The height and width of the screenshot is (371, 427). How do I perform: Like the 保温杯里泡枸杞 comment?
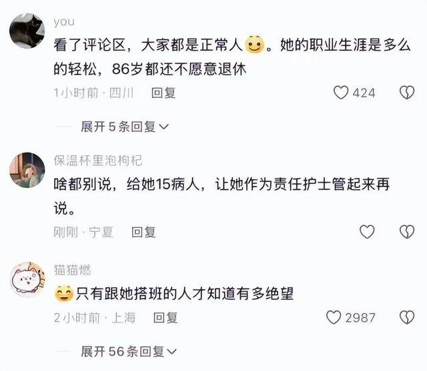point(367,232)
